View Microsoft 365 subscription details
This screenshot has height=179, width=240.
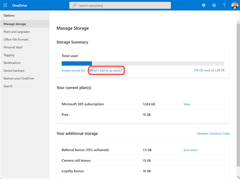(187, 104)
